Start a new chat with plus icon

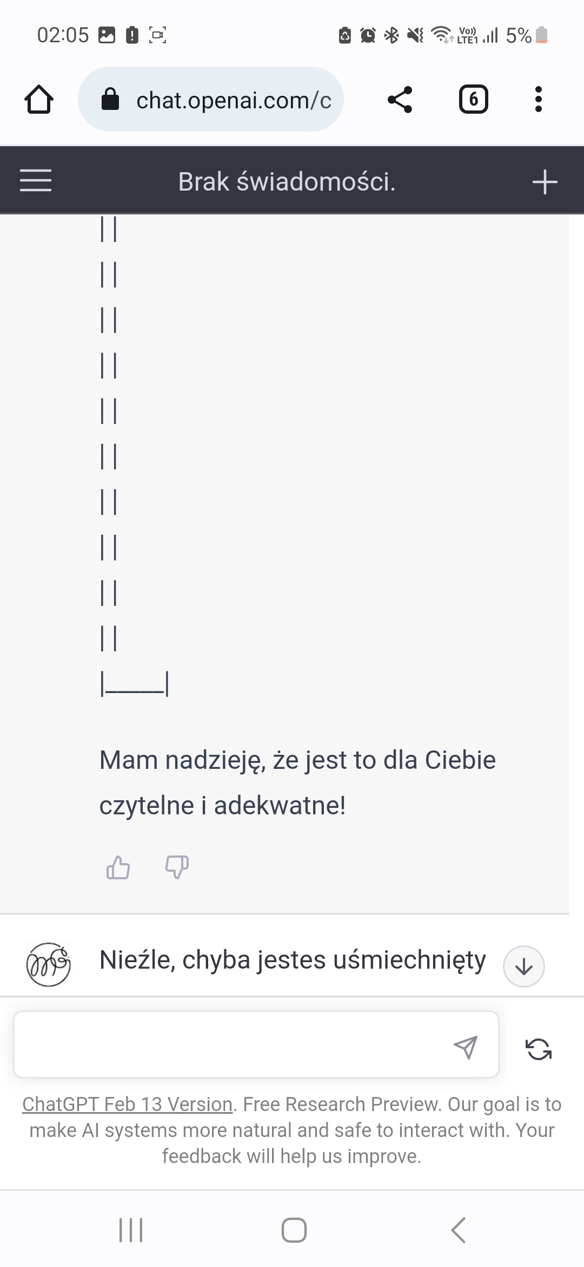tap(545, 182)
